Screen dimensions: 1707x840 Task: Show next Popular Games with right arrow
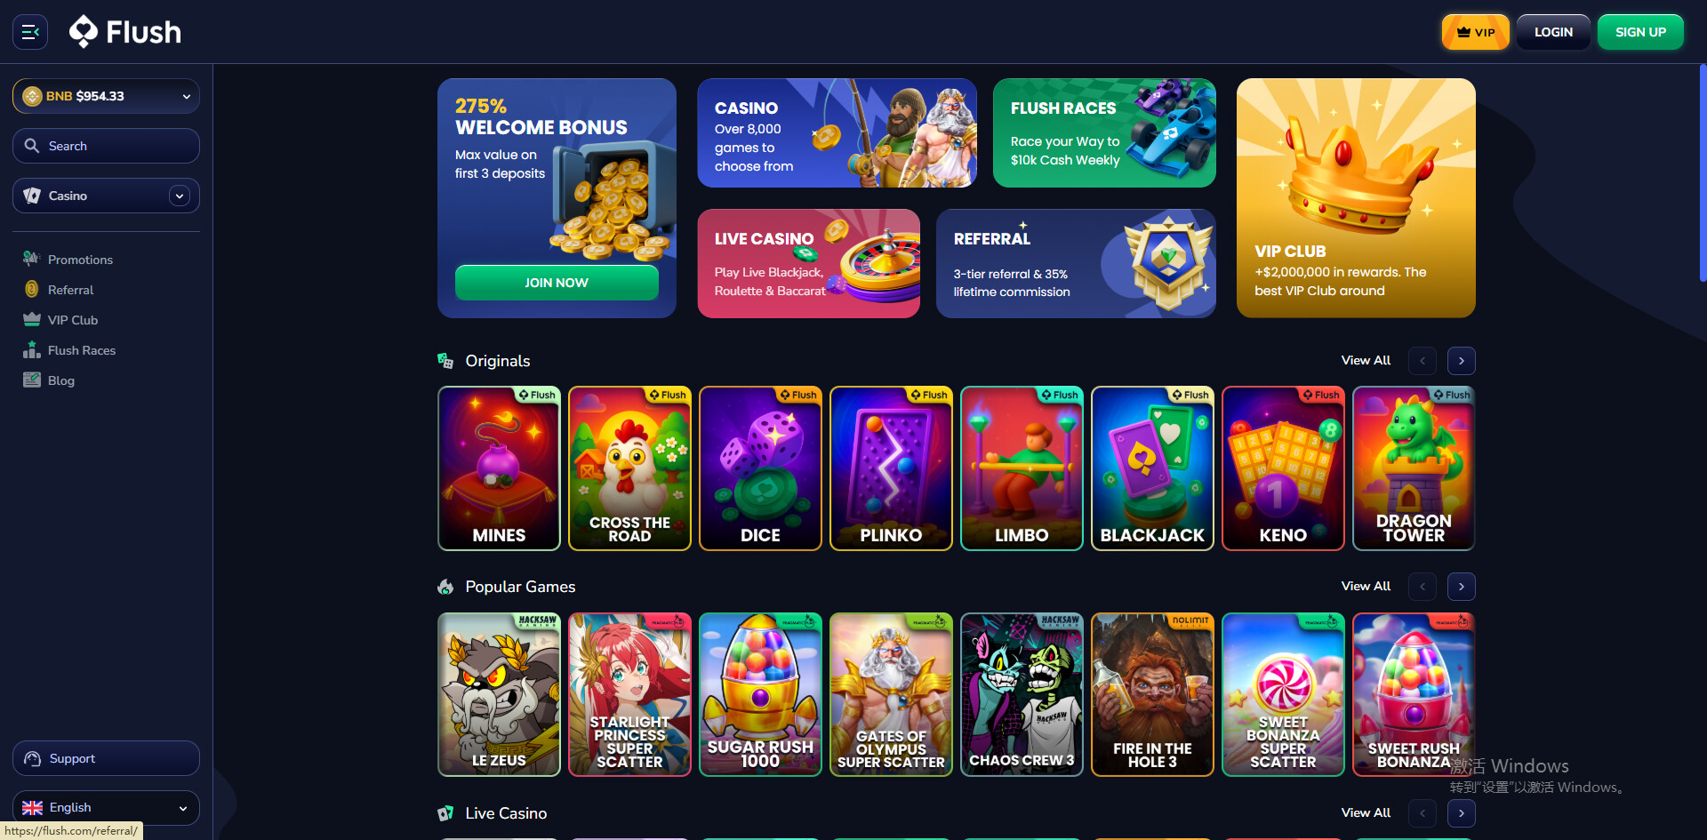click(1462, 587)
